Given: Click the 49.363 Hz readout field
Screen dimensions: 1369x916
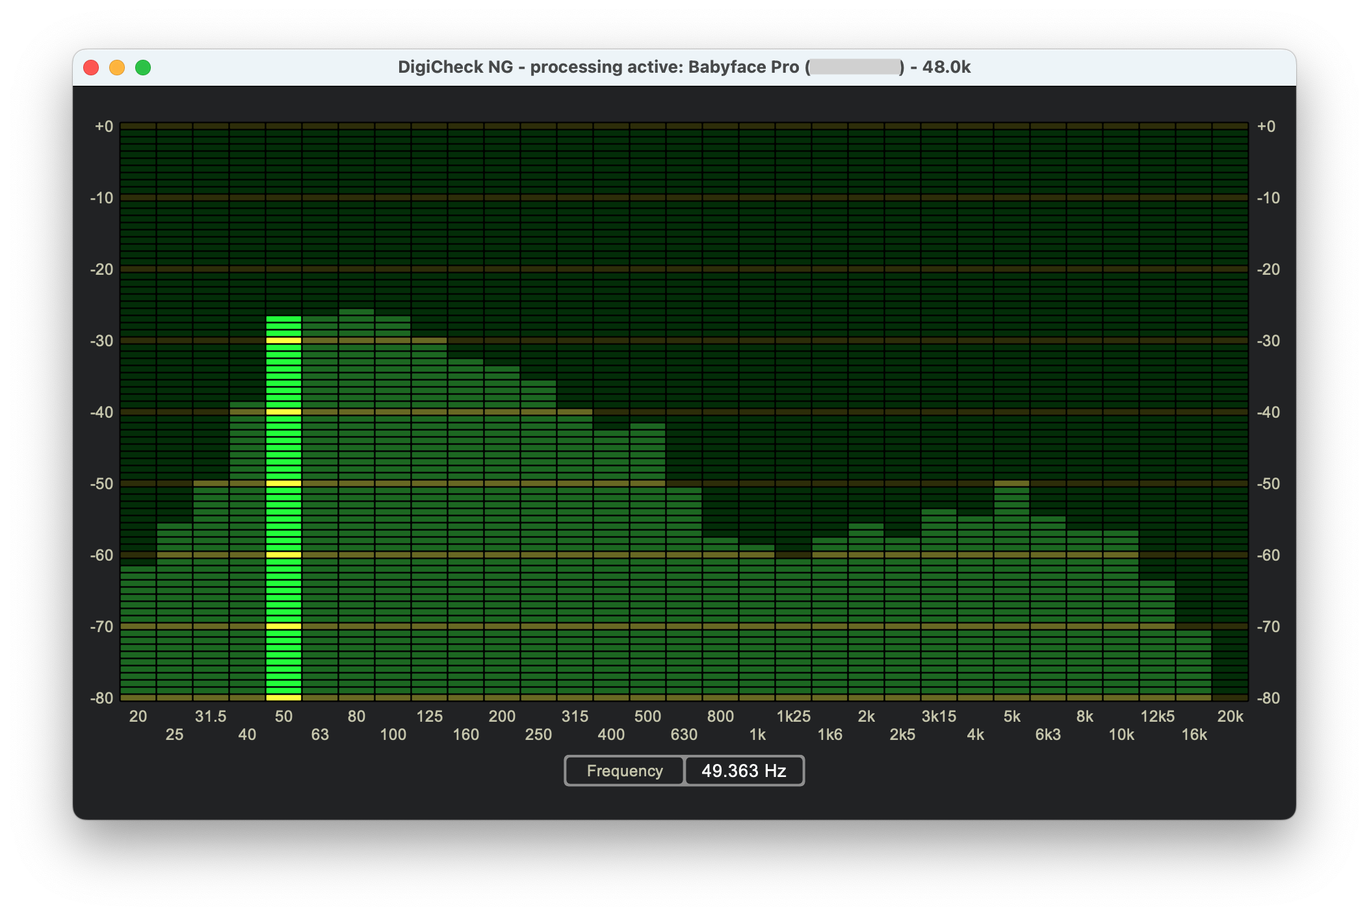Looking at the screenshot, I should coord(744,770).
